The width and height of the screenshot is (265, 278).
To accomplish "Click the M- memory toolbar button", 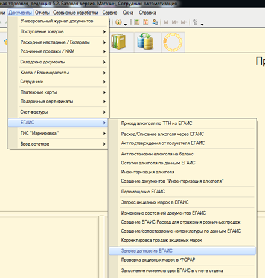I will pyautogui.click(x=184, y=22).
